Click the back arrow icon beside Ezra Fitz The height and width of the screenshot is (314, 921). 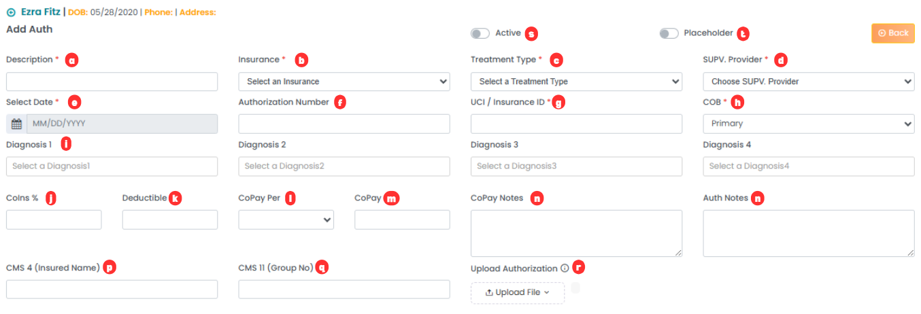point(10,12)
